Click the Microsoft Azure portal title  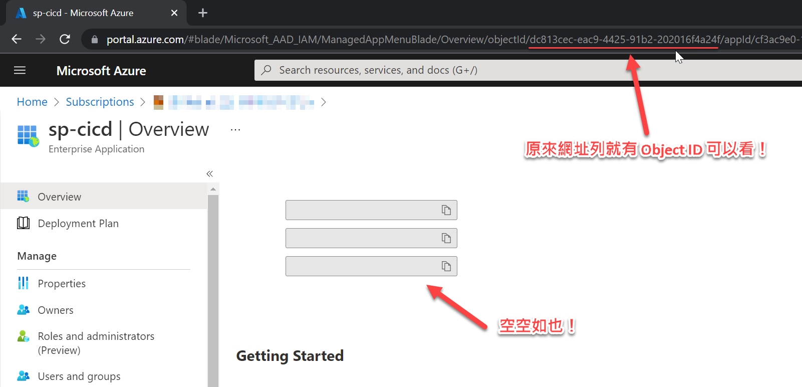tap(101, 71)
